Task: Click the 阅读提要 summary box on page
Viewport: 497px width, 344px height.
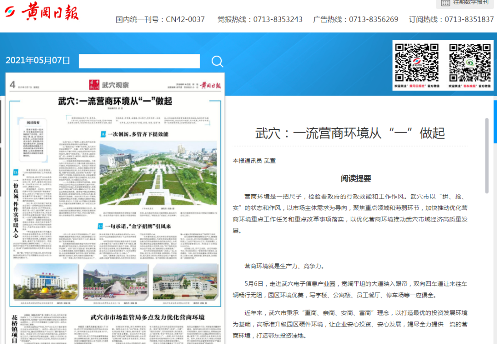Action: point(33,138)
